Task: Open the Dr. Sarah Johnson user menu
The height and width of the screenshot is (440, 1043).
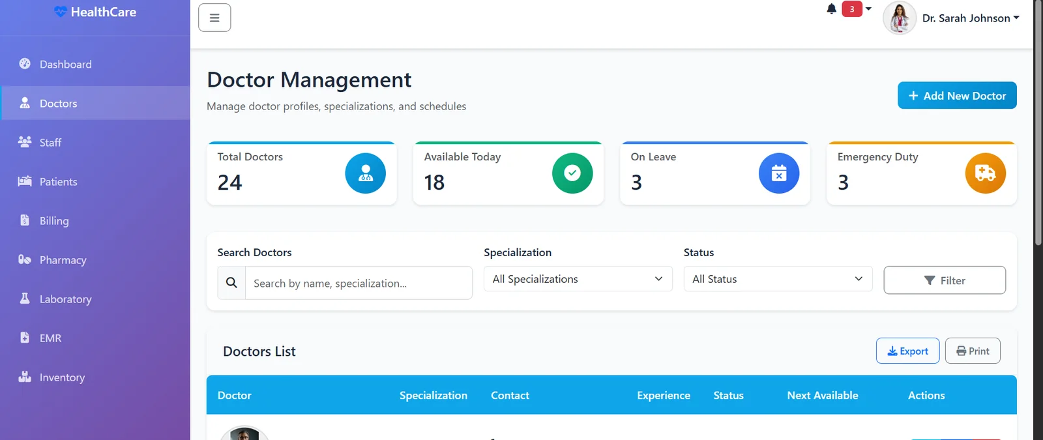Action: [x=970, y=18]
